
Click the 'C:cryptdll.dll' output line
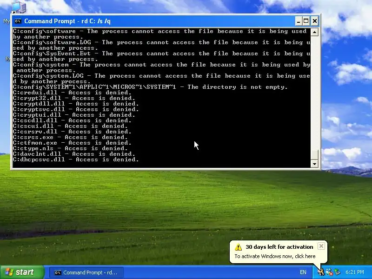pos(76,104)
